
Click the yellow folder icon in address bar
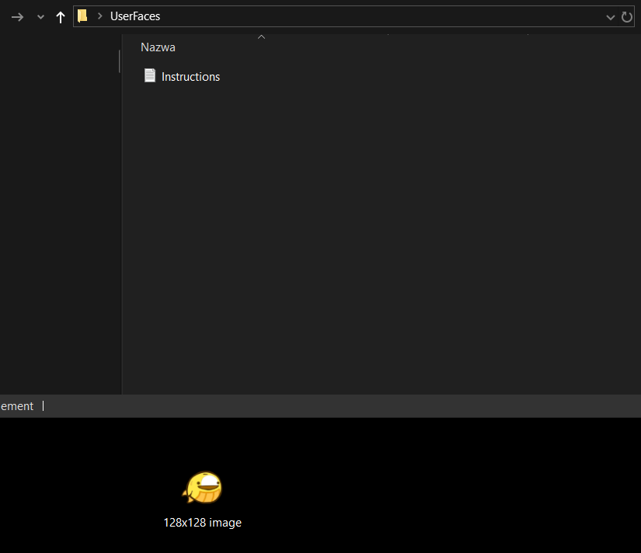point(82,16)
